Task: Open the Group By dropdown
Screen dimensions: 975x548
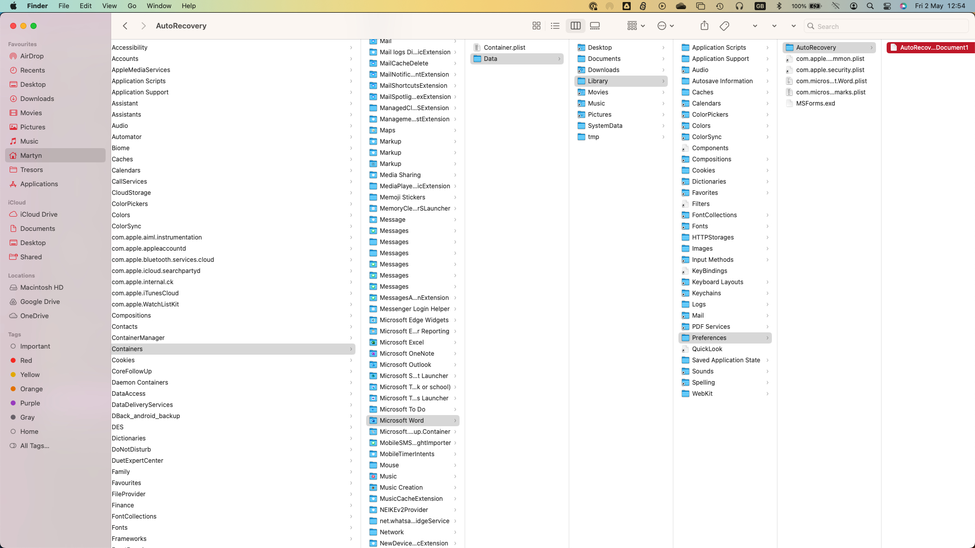Action: click(636, 26)
